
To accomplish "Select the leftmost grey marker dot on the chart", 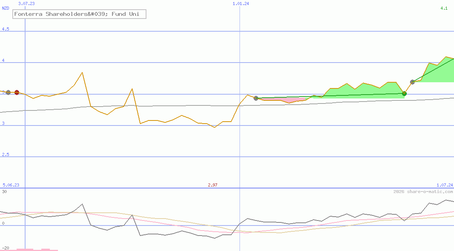I will [x=8, y=93].
